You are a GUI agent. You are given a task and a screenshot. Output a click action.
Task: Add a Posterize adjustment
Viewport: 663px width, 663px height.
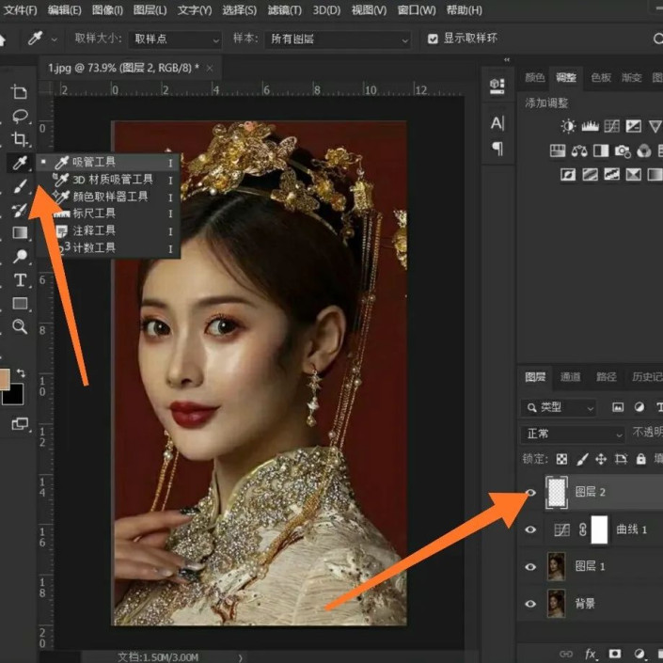click(x=590, y=174)
